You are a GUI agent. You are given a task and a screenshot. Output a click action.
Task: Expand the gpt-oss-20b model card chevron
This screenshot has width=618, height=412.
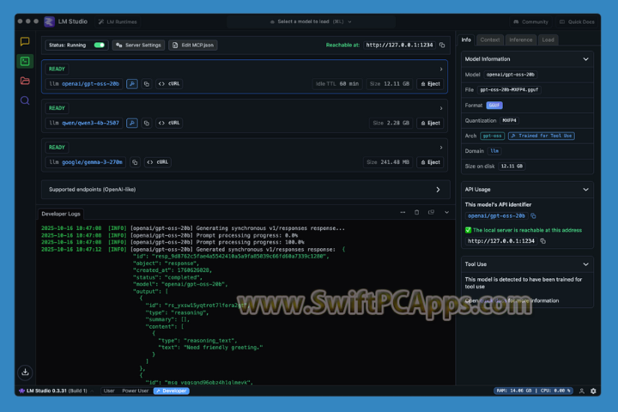coord(441,69)
